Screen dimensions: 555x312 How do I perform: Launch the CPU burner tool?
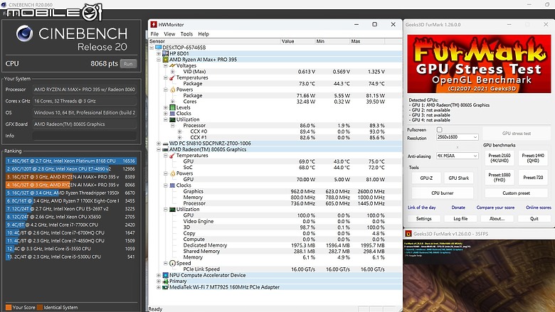pos(443,193)
